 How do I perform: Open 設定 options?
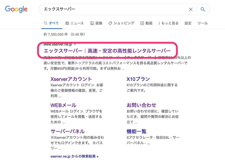[188, 23]
